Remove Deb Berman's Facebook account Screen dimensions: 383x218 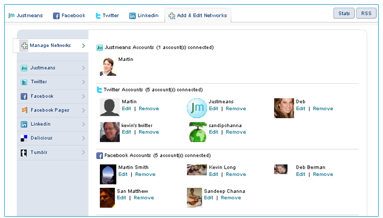(x=323, y=174)
